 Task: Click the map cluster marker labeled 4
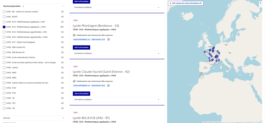pos(207,55)
